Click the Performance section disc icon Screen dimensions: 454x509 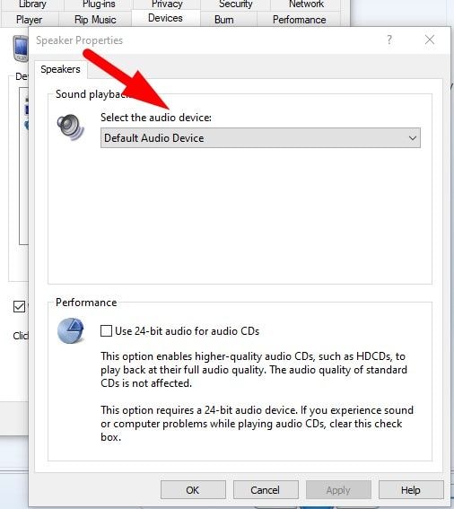coord(71,330)
